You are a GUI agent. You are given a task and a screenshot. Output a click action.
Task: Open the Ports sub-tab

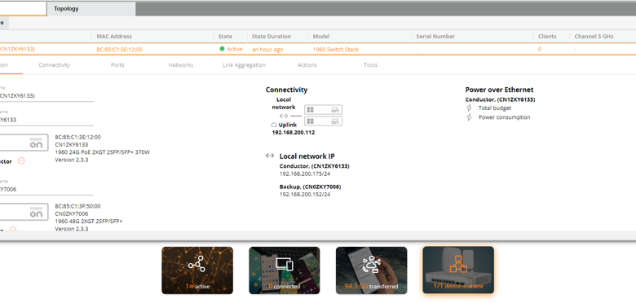pyautogui.click(x=117, y=65)
